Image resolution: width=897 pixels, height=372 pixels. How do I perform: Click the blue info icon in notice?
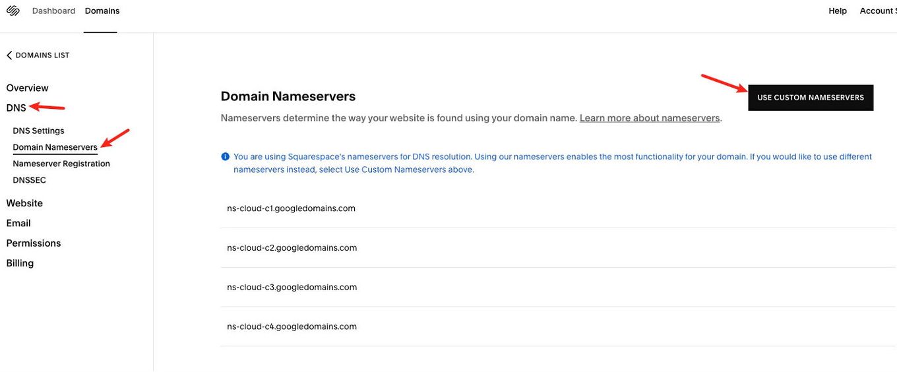225,157
